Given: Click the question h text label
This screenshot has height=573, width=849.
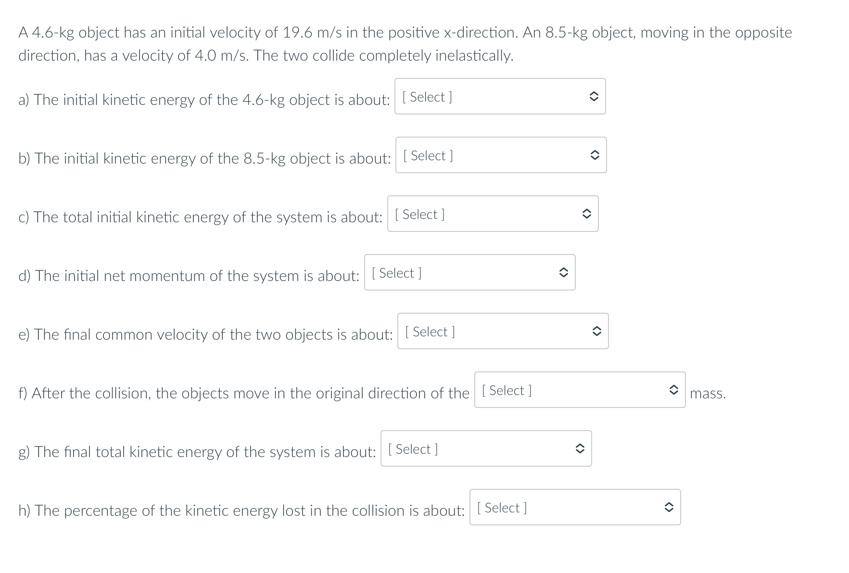Looking at the screenshot, I should click(x=241, y=510).
